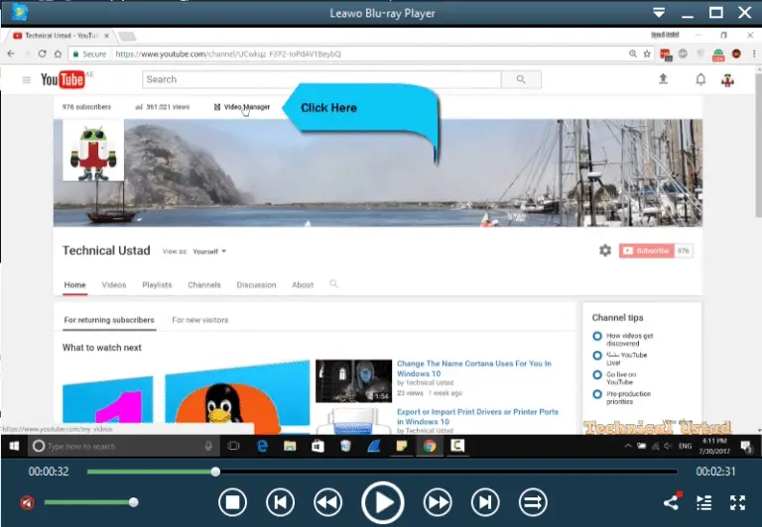Image resolution: width=762 pixels, height=527 pixels.
Task: Open the YouTube hamburger guide menu
Action: [x=27, y=79]
